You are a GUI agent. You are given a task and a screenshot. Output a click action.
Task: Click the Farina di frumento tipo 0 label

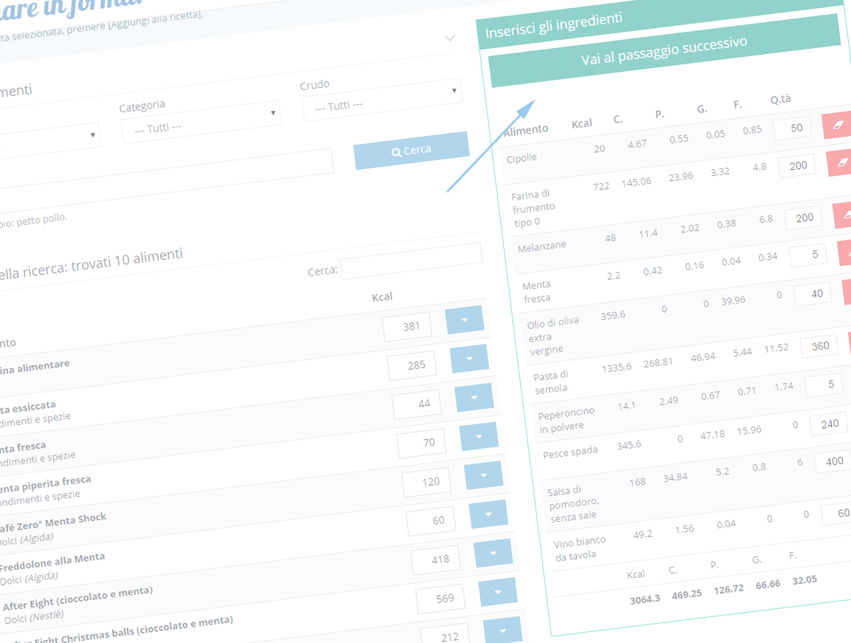click(533, 208)
